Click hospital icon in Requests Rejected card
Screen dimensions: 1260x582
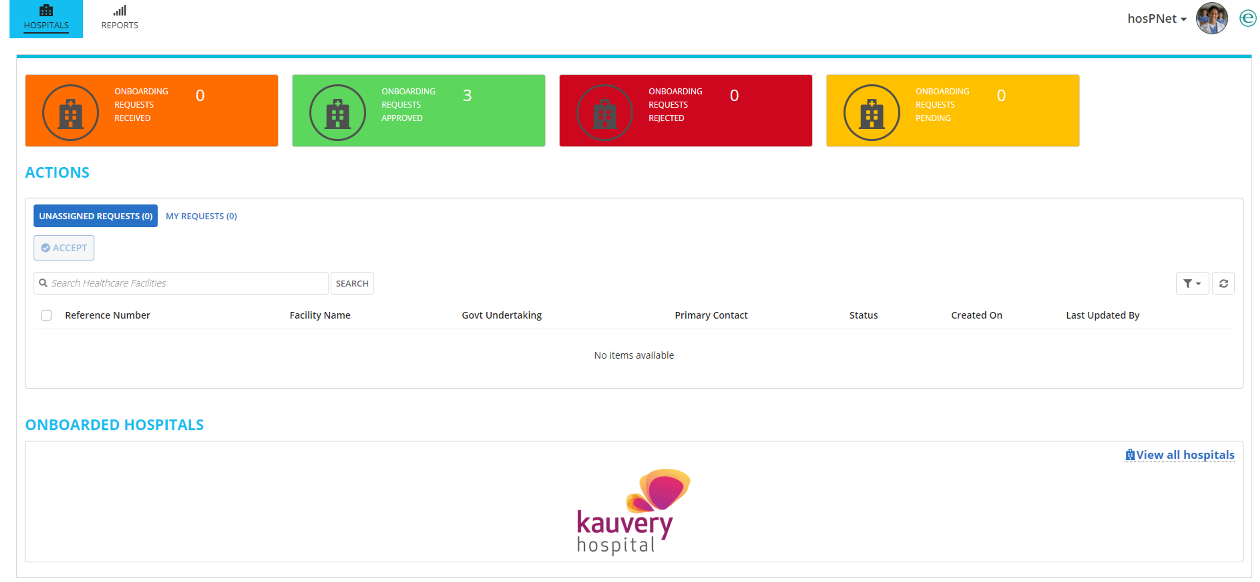(x=604, y=113)
